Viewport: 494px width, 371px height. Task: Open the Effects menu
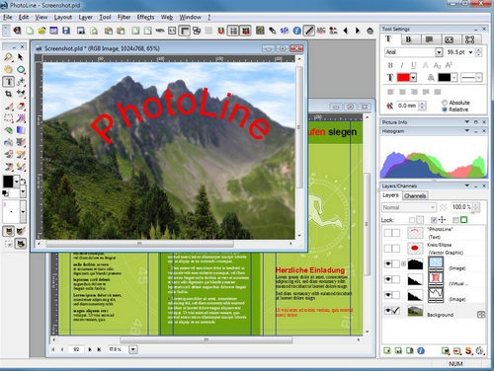point(145,17)
